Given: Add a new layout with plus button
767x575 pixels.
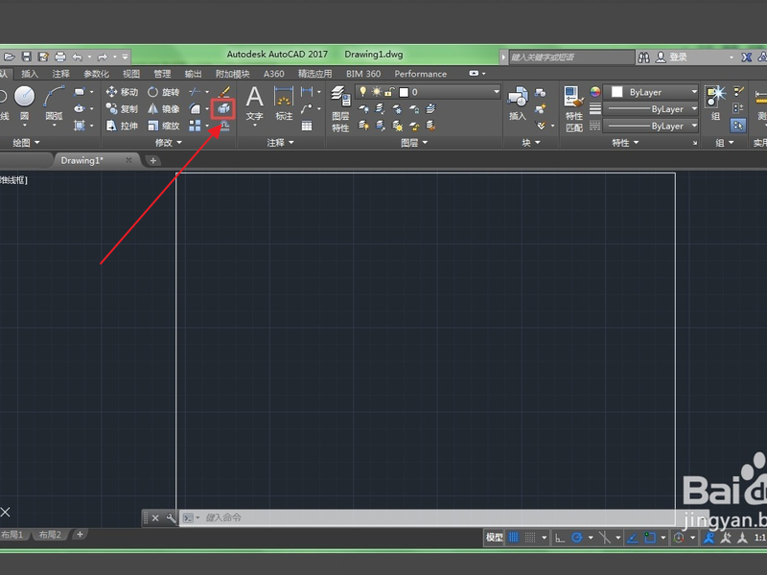Looking at the screenshot, I should click(x=80, y=535).
